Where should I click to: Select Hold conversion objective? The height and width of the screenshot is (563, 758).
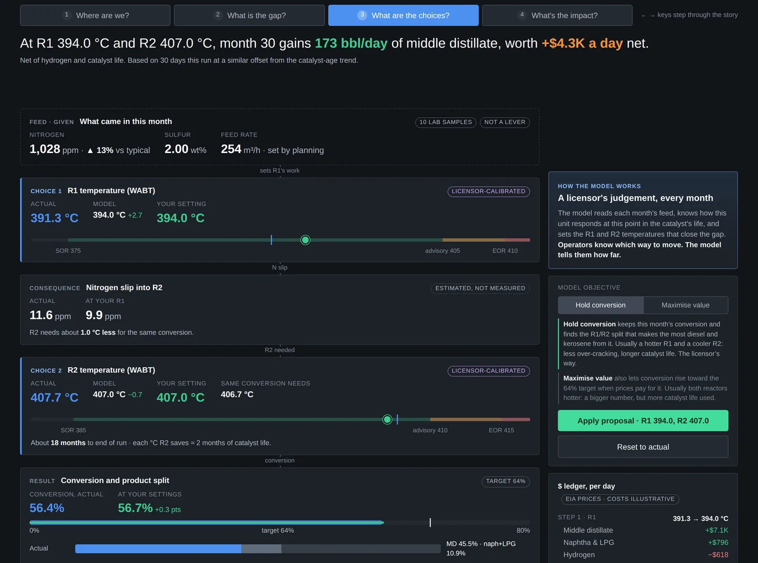(601, 305)
